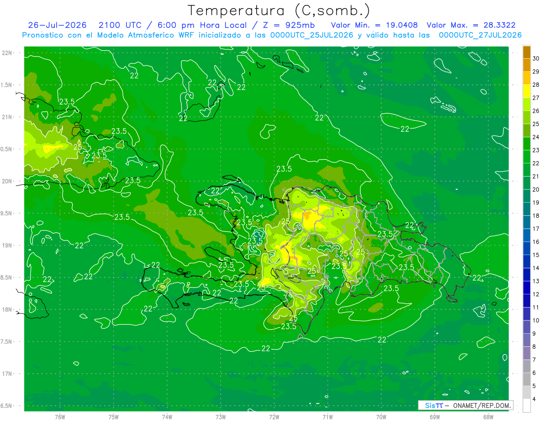Viewport: 548px width, 423px height.
Task: Click the '74W' longitude axis label
Action: (167, 417)
